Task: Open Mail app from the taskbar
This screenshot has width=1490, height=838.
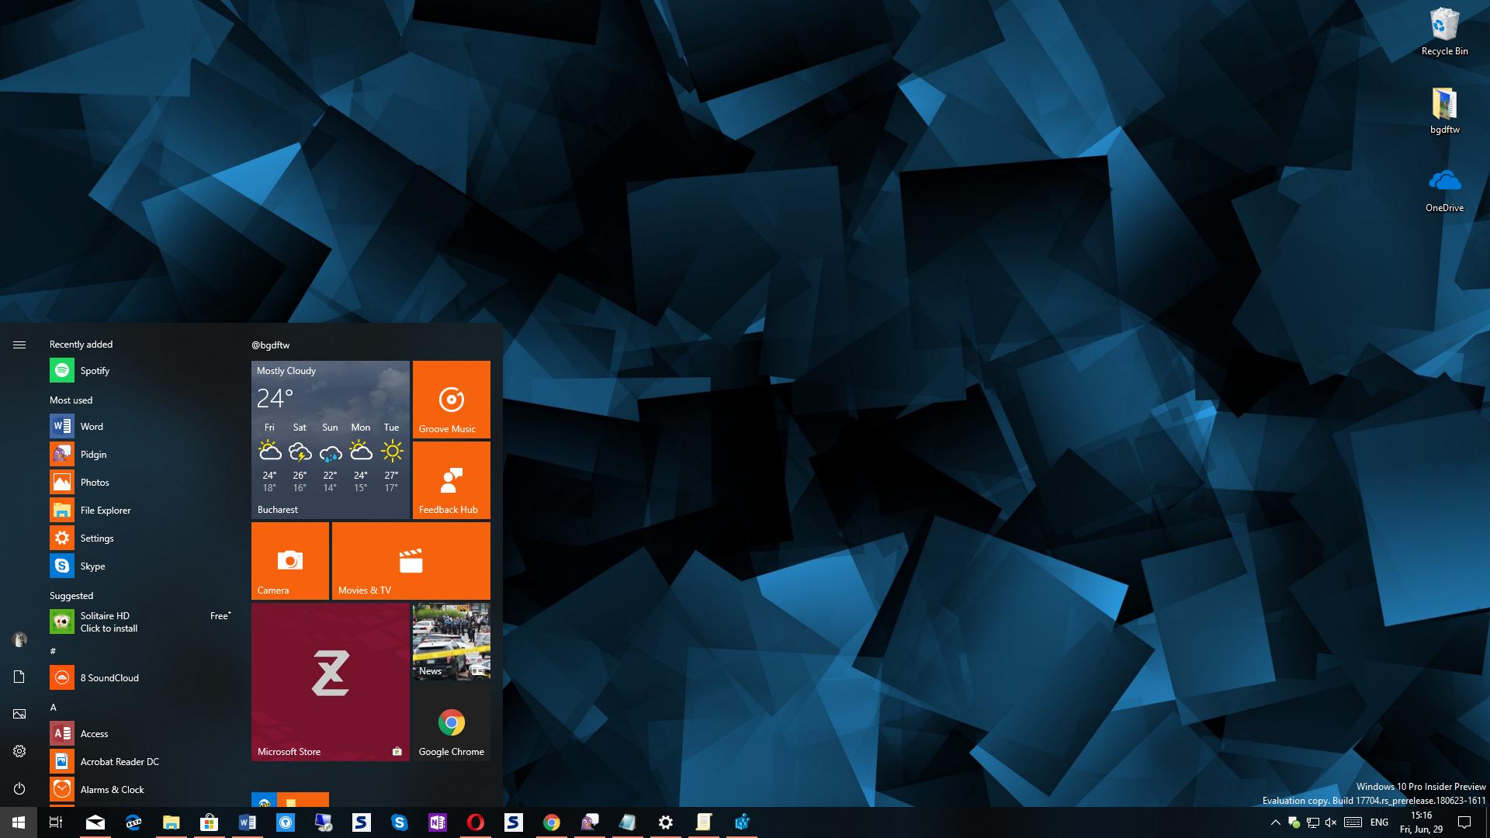Action: 95,822
